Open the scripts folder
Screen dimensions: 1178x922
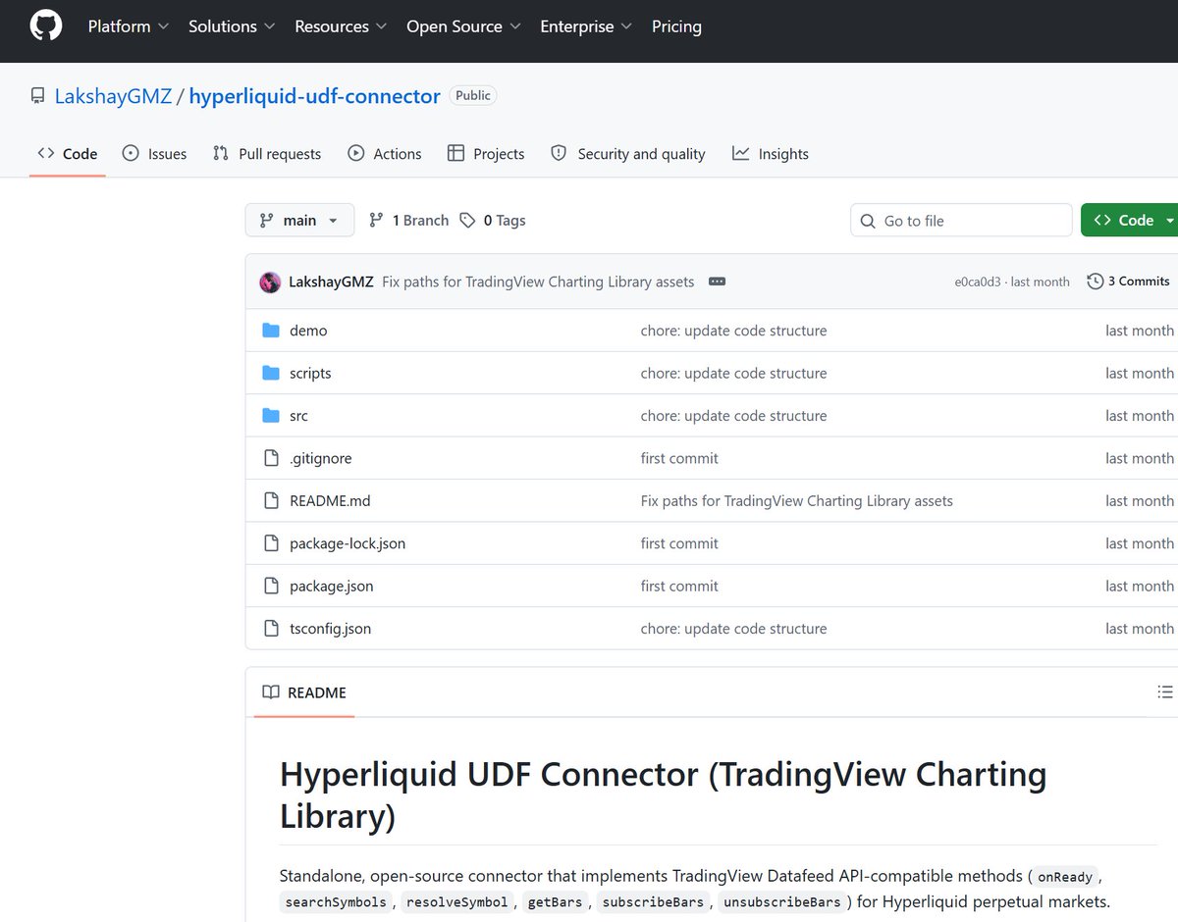310,373
